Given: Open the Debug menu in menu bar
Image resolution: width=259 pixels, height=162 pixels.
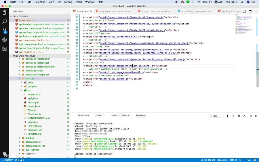Looking at the screenshot, I should tap(68, 2).
